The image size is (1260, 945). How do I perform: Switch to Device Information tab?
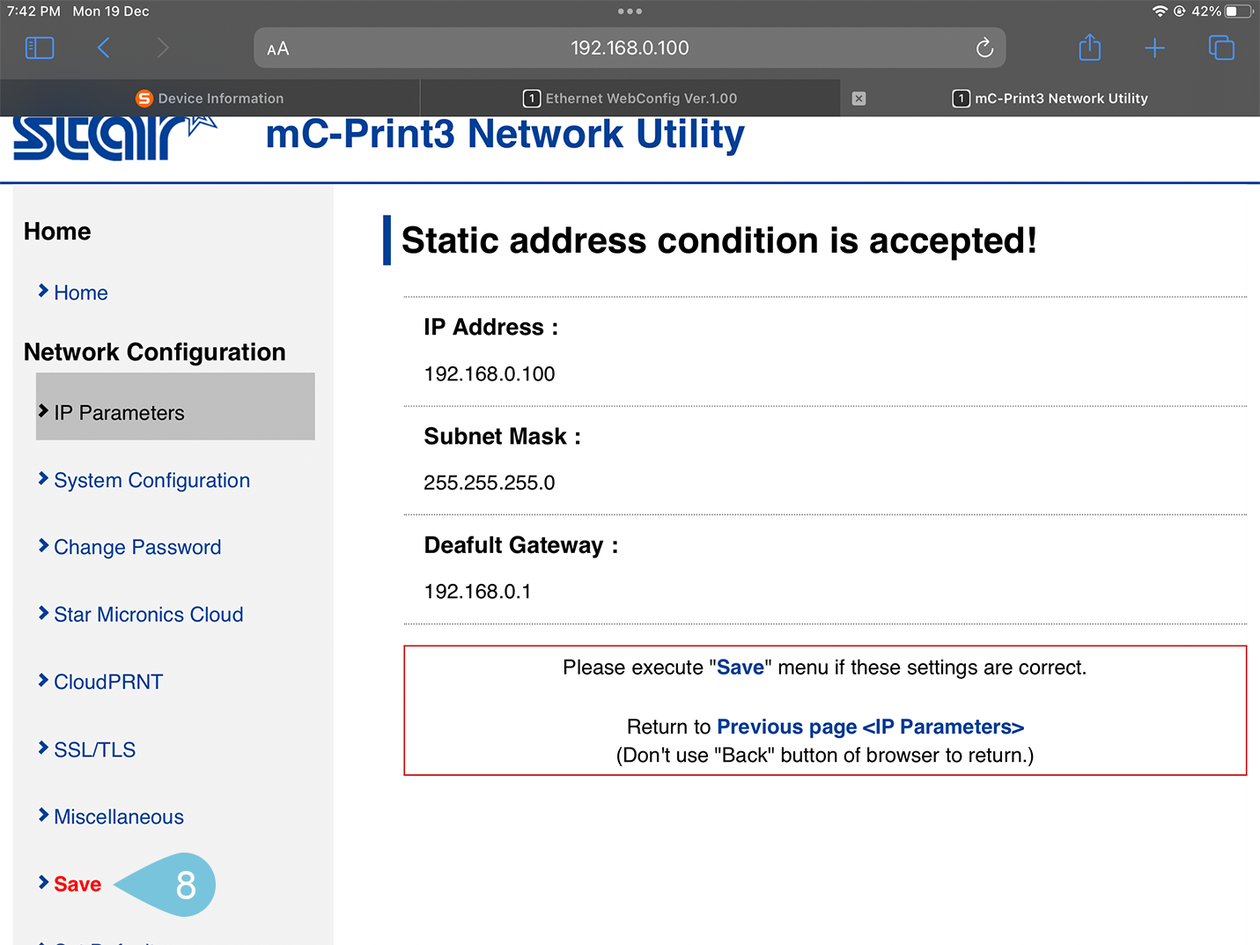tap(210, 99)
